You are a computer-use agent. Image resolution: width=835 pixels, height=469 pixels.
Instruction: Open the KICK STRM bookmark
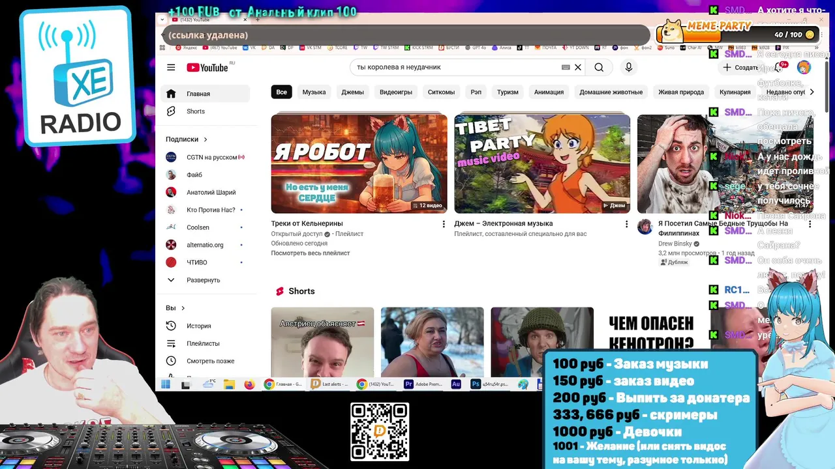419,48
